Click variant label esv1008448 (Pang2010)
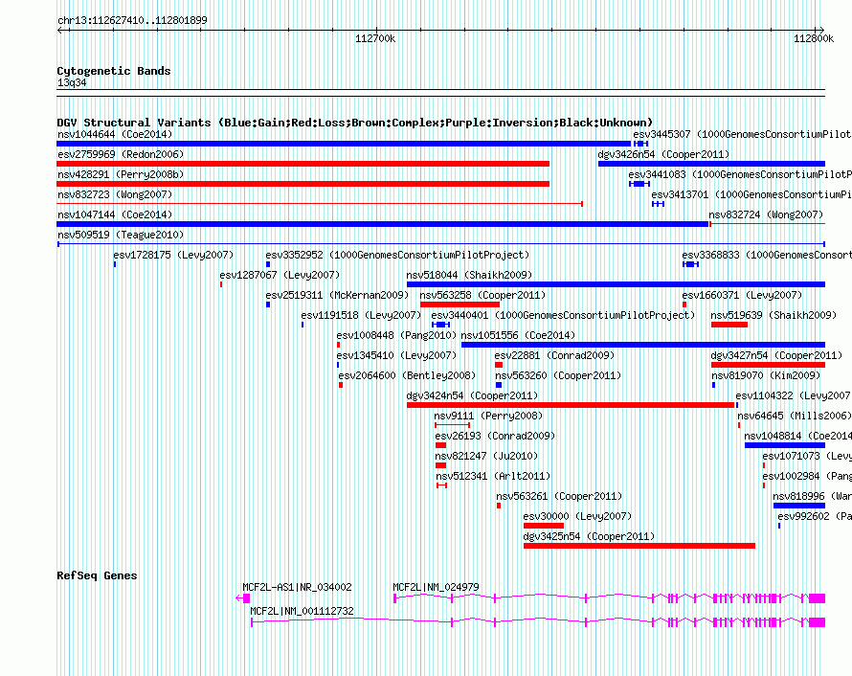Image resolution: width=852 pixels, height=676 pixels. [x=396, y=335]
